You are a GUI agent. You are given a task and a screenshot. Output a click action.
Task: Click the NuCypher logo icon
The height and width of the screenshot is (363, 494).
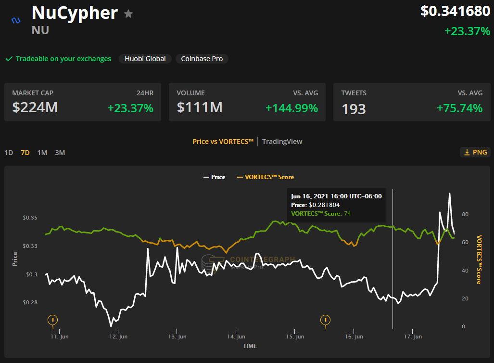(16, 21)
